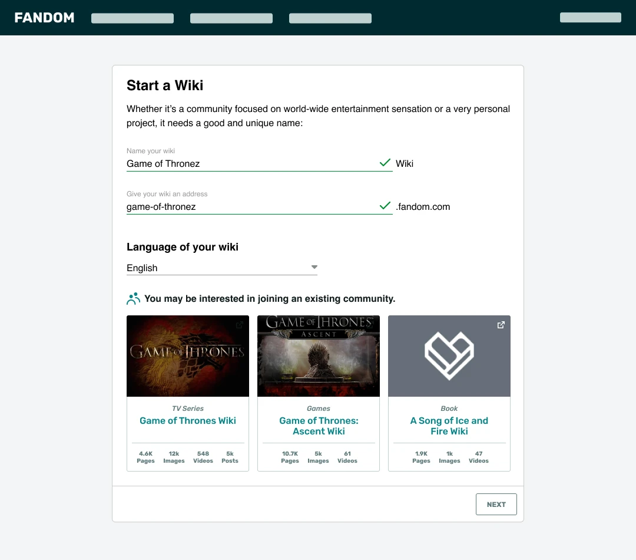
Task: Select the first navigation bar item
Action: pos(132,18)
